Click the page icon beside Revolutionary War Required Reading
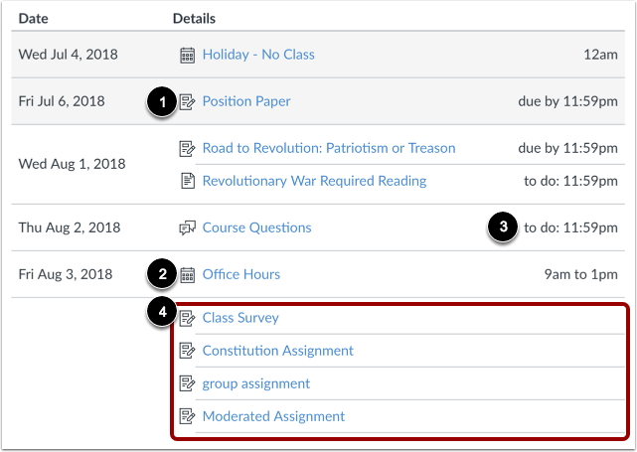The height and width of the screenshot is (452, 637). pyautogui.click(x=187, y=181)
